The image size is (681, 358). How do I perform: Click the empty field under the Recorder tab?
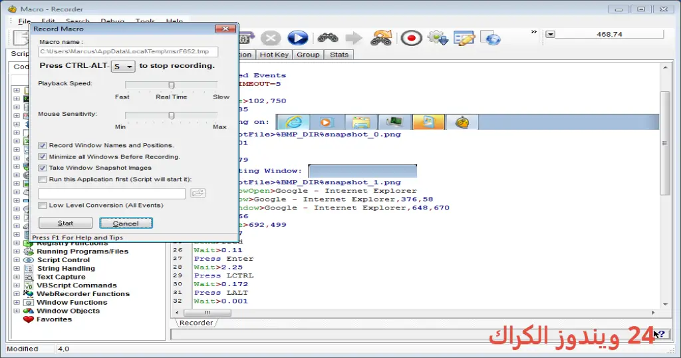coord(412,335)
